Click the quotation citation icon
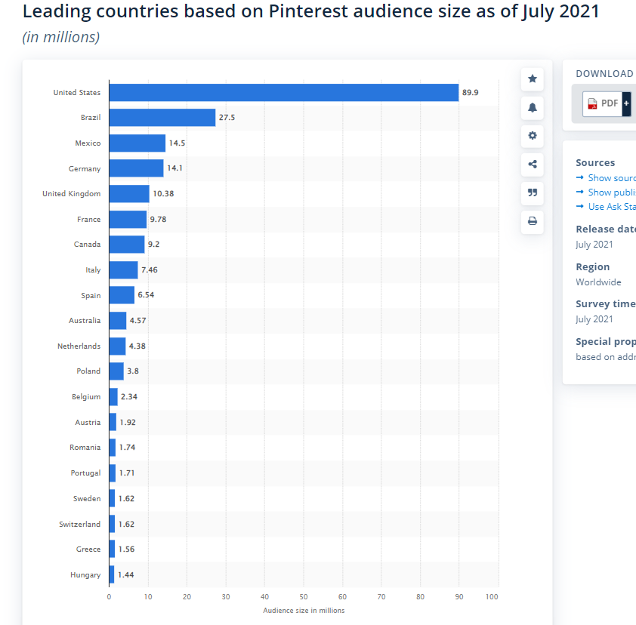This screenshot has height=625, width=636. 533,192
